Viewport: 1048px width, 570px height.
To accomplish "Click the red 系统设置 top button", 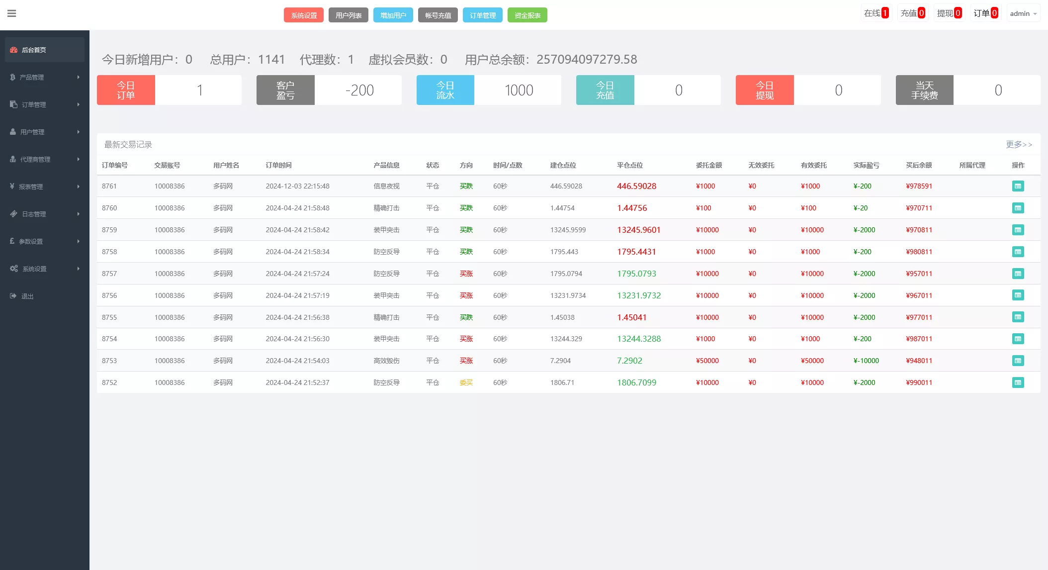I will click(304, 15).
